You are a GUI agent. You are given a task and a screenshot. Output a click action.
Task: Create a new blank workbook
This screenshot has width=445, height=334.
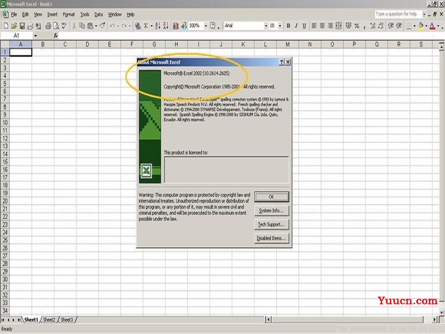tap(6, 26)
